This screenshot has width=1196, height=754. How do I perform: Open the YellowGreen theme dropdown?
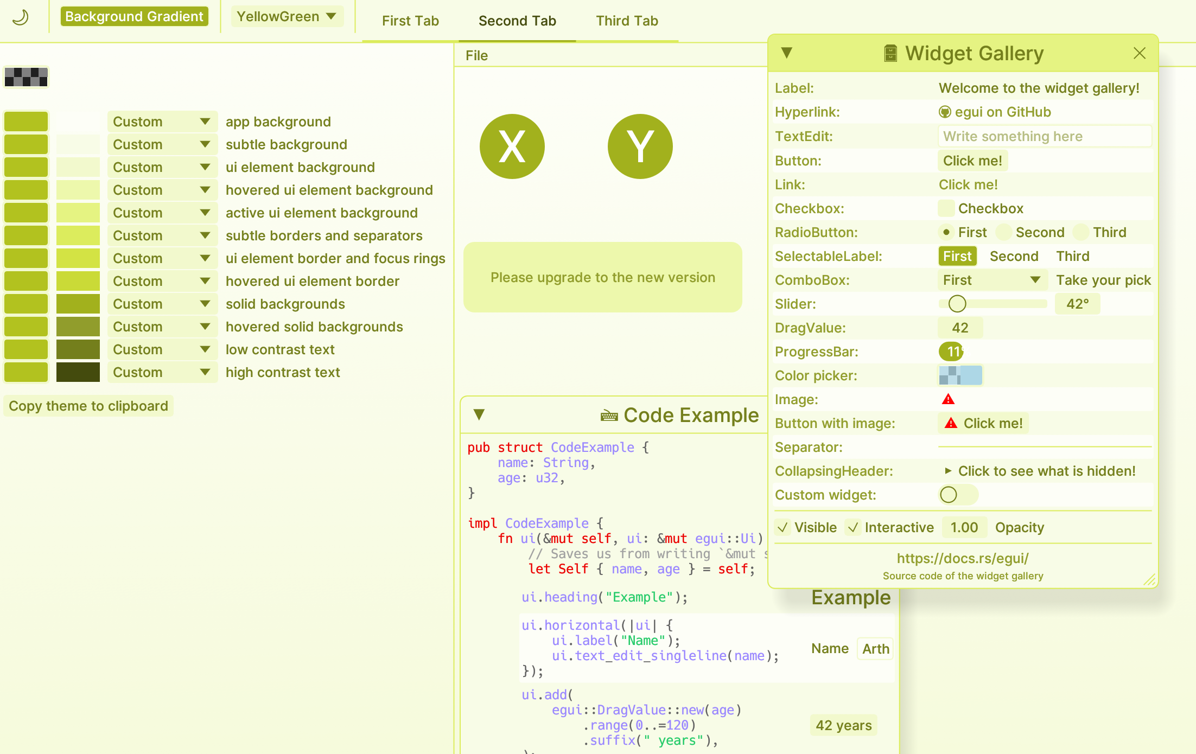[287, 17]
